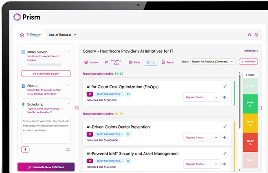Open the Status filter dropdown
Screen dimensions: 268x173
213,62
